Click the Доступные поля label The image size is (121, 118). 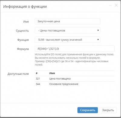(x=18, y=74)
